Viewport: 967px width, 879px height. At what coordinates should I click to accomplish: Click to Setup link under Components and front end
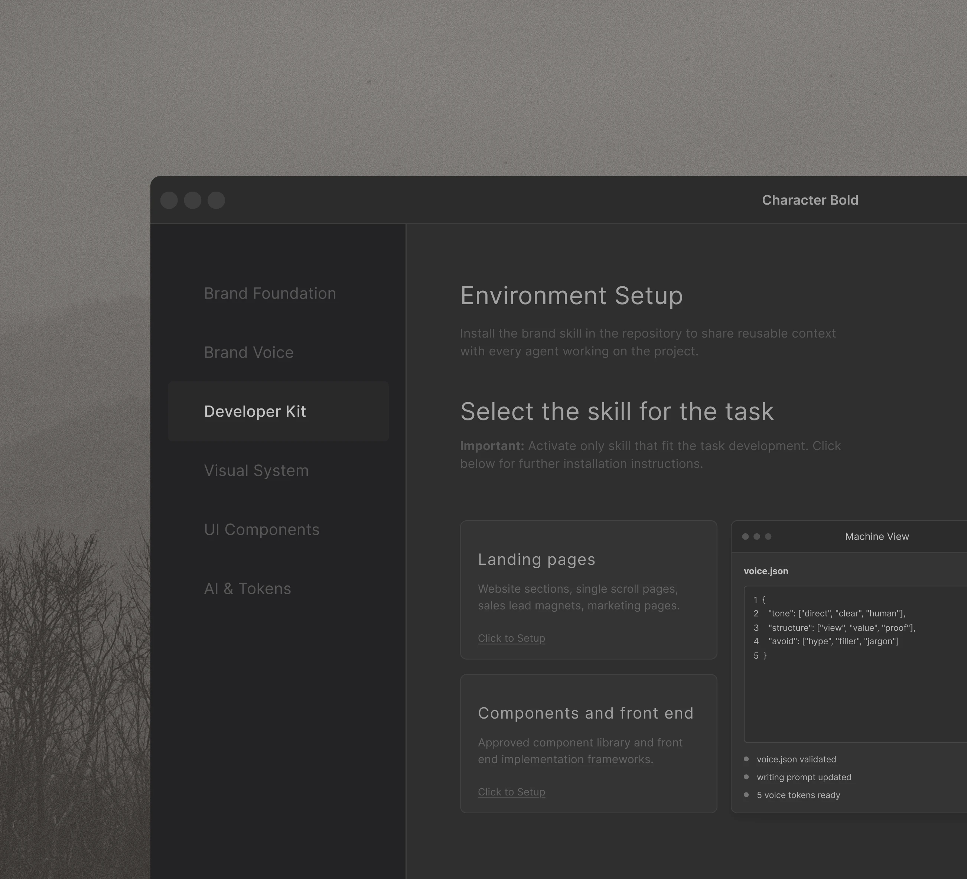pyautogui.click(x=511, y=792)
